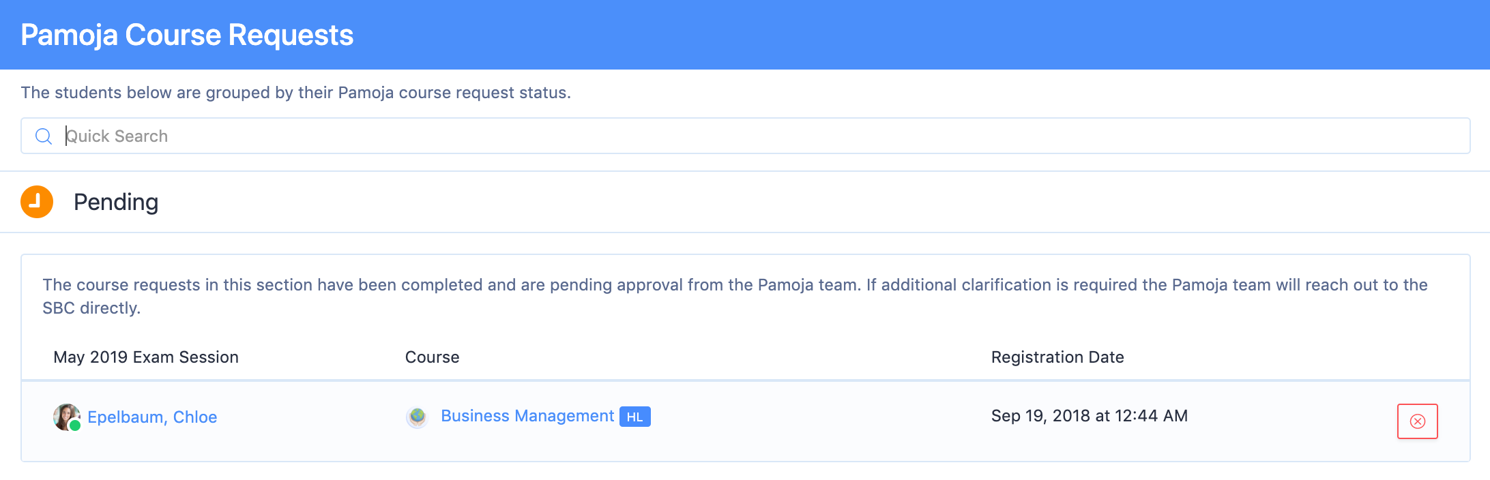The height and width of the screenshot is (480, 1490).
Task: Open Chloe Epelbaum's avatar photo
Action: [65, 415]
